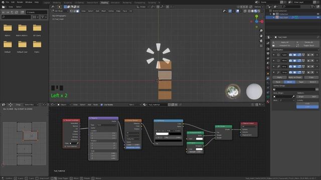Open the File menu
The image size is (321, 180).
8,2
